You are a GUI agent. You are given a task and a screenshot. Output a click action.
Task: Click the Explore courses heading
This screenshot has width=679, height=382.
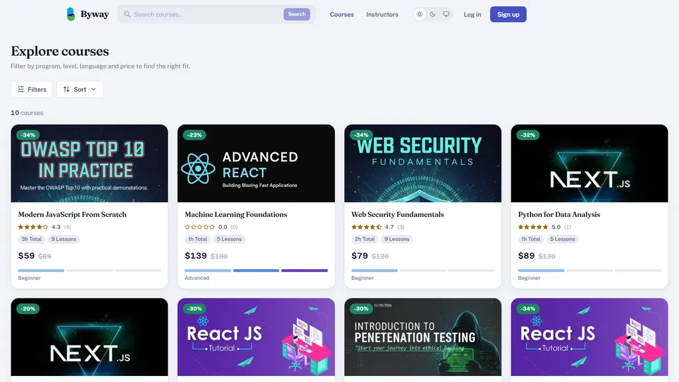[x=60, y=51]
